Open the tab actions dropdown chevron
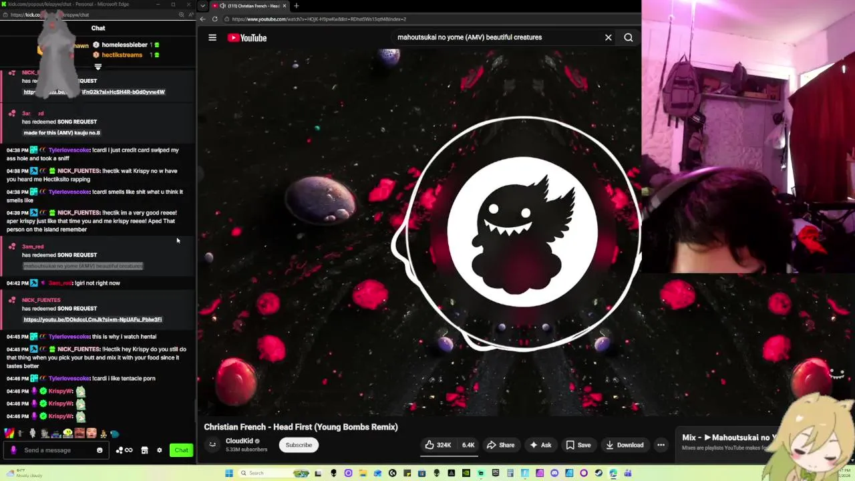 click(x=202, y=6)
